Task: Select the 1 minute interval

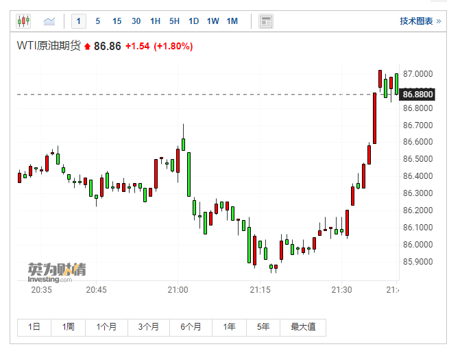Action: [x=79, y=21]
